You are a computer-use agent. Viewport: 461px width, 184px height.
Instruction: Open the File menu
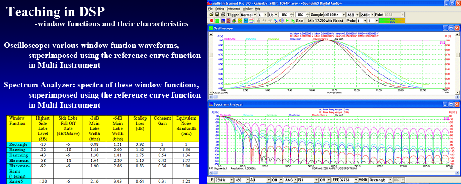(x=210, y=9)
